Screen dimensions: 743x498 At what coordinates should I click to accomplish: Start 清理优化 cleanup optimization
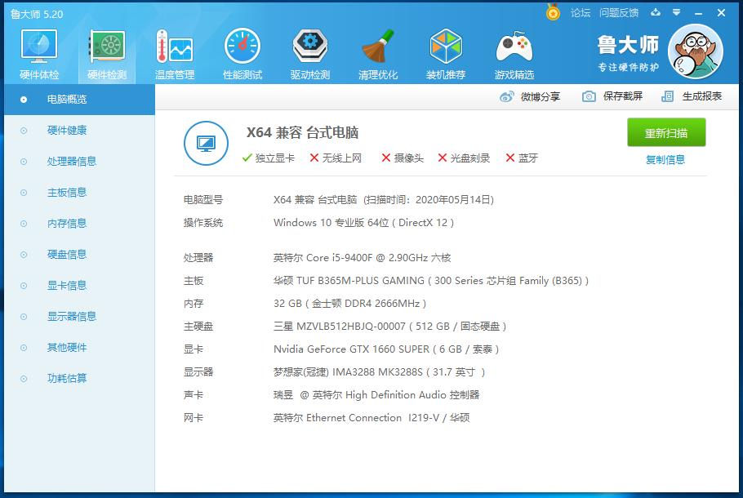(x=377, y=51)
